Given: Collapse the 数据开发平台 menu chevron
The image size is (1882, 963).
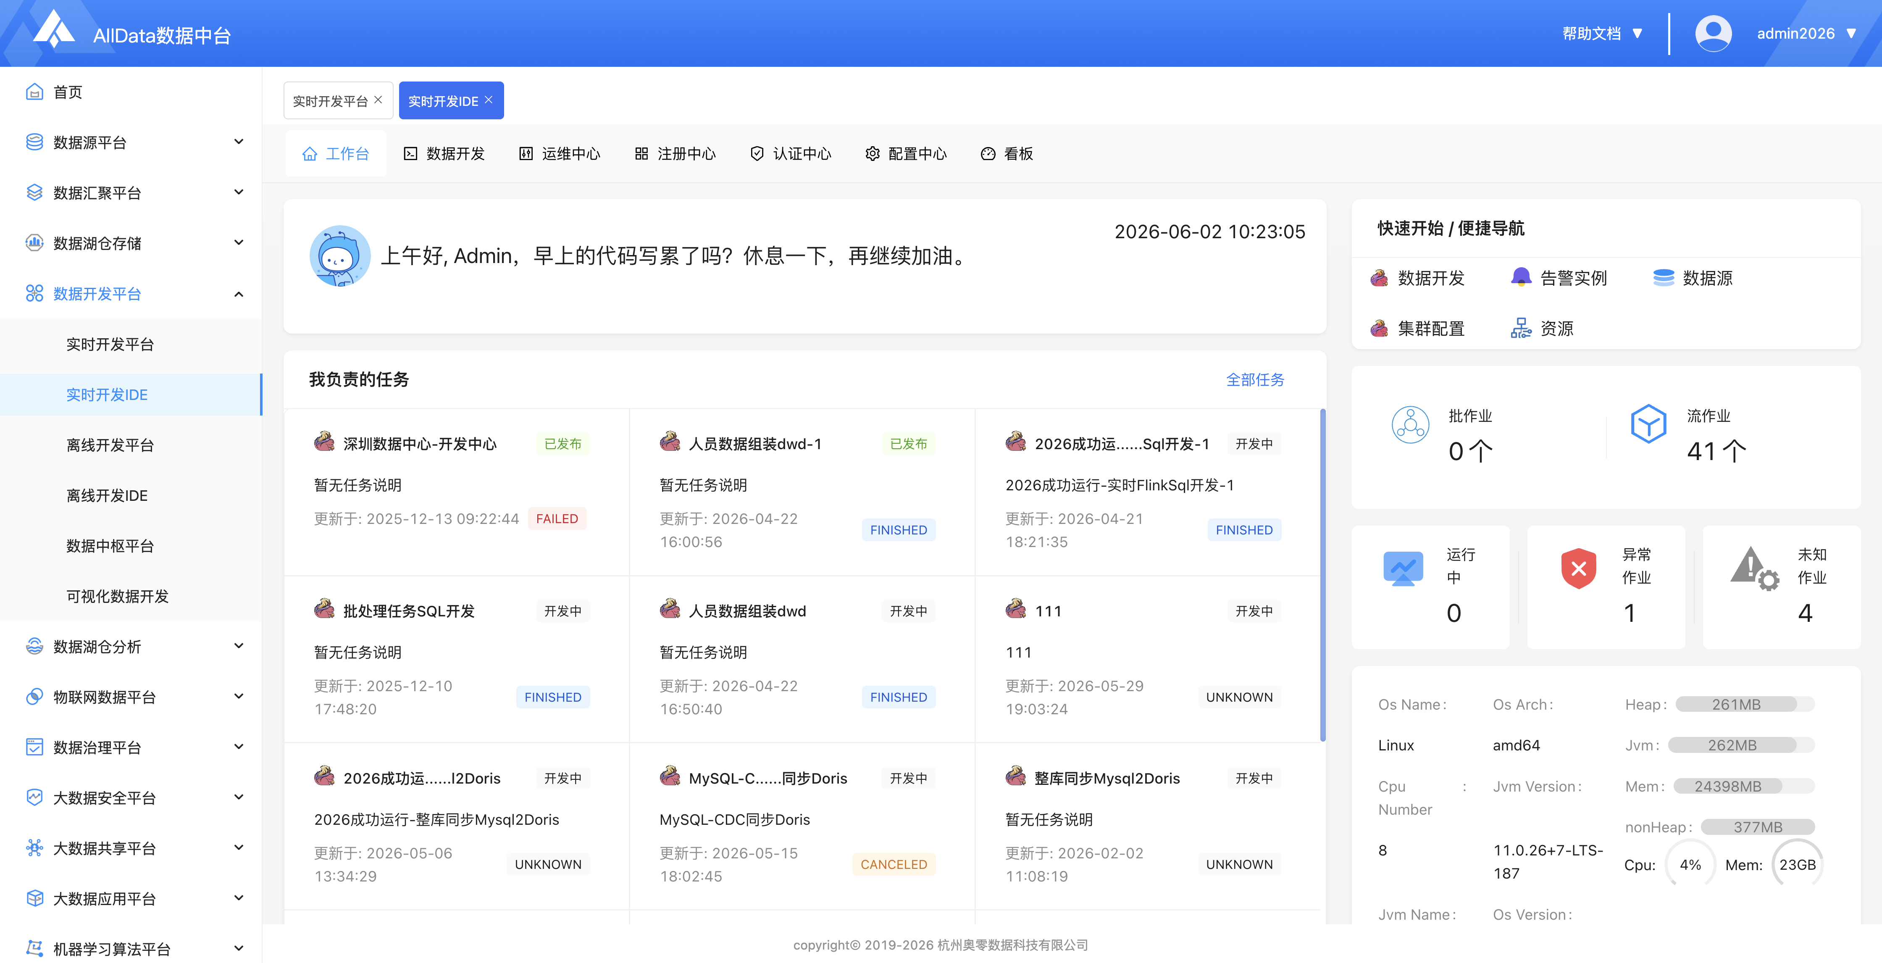Looking at the screenshot, I should (x=239, y=294).
